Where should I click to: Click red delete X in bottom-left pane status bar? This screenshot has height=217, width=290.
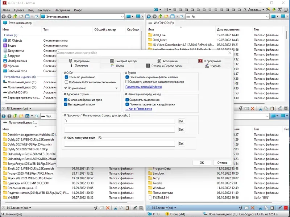[x=108, y=208]
